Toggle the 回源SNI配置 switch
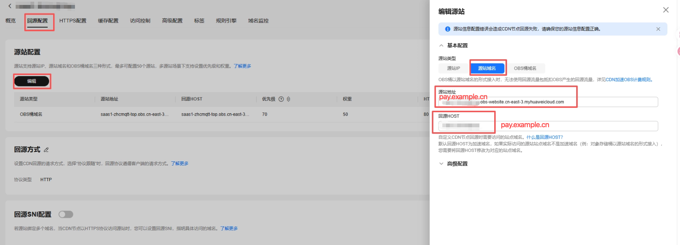The width and height of the screenshot is (680, 245). [x=66, y=214]
